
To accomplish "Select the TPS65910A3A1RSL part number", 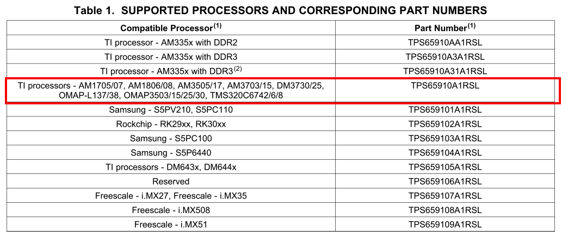I will (x=445, y=57).
